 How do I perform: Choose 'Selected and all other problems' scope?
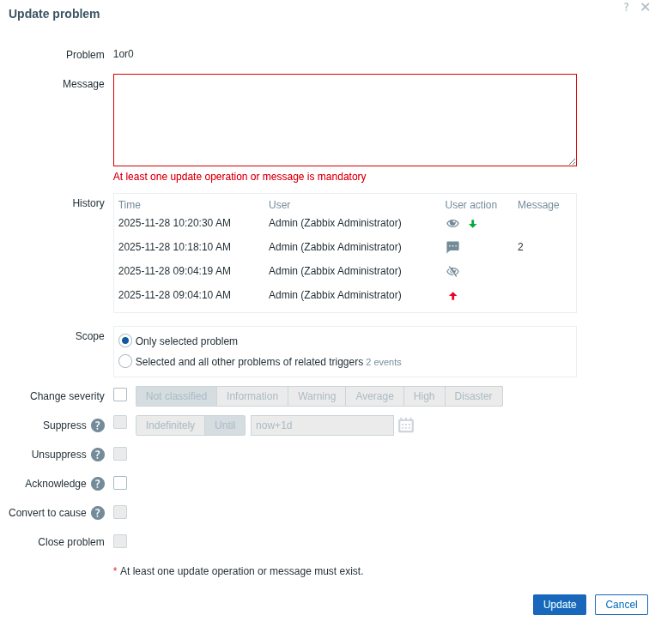click(125, 361)
